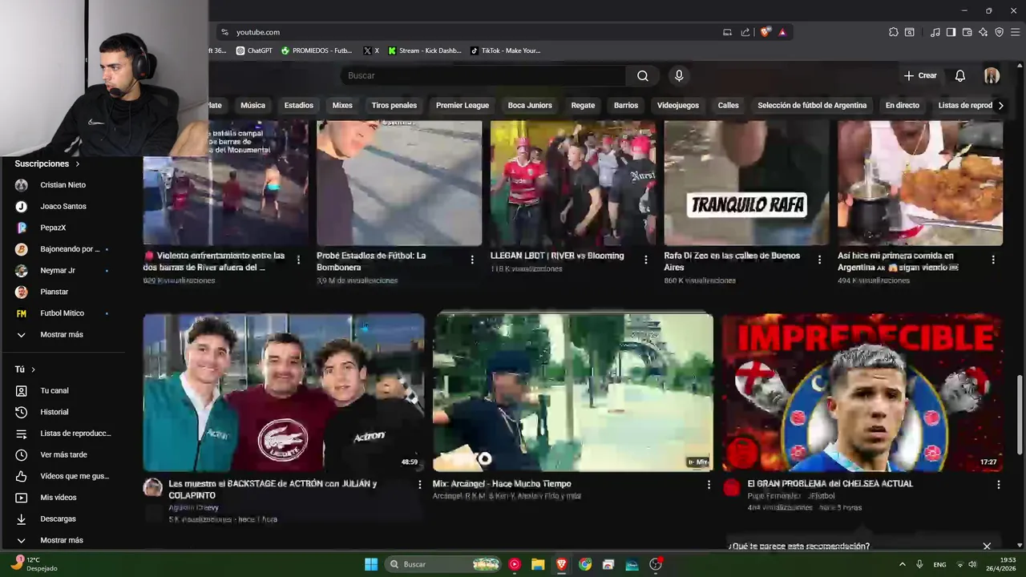Open the browser extensions puzzle icon
The image size is (1026, 577).
click(893, 32)
